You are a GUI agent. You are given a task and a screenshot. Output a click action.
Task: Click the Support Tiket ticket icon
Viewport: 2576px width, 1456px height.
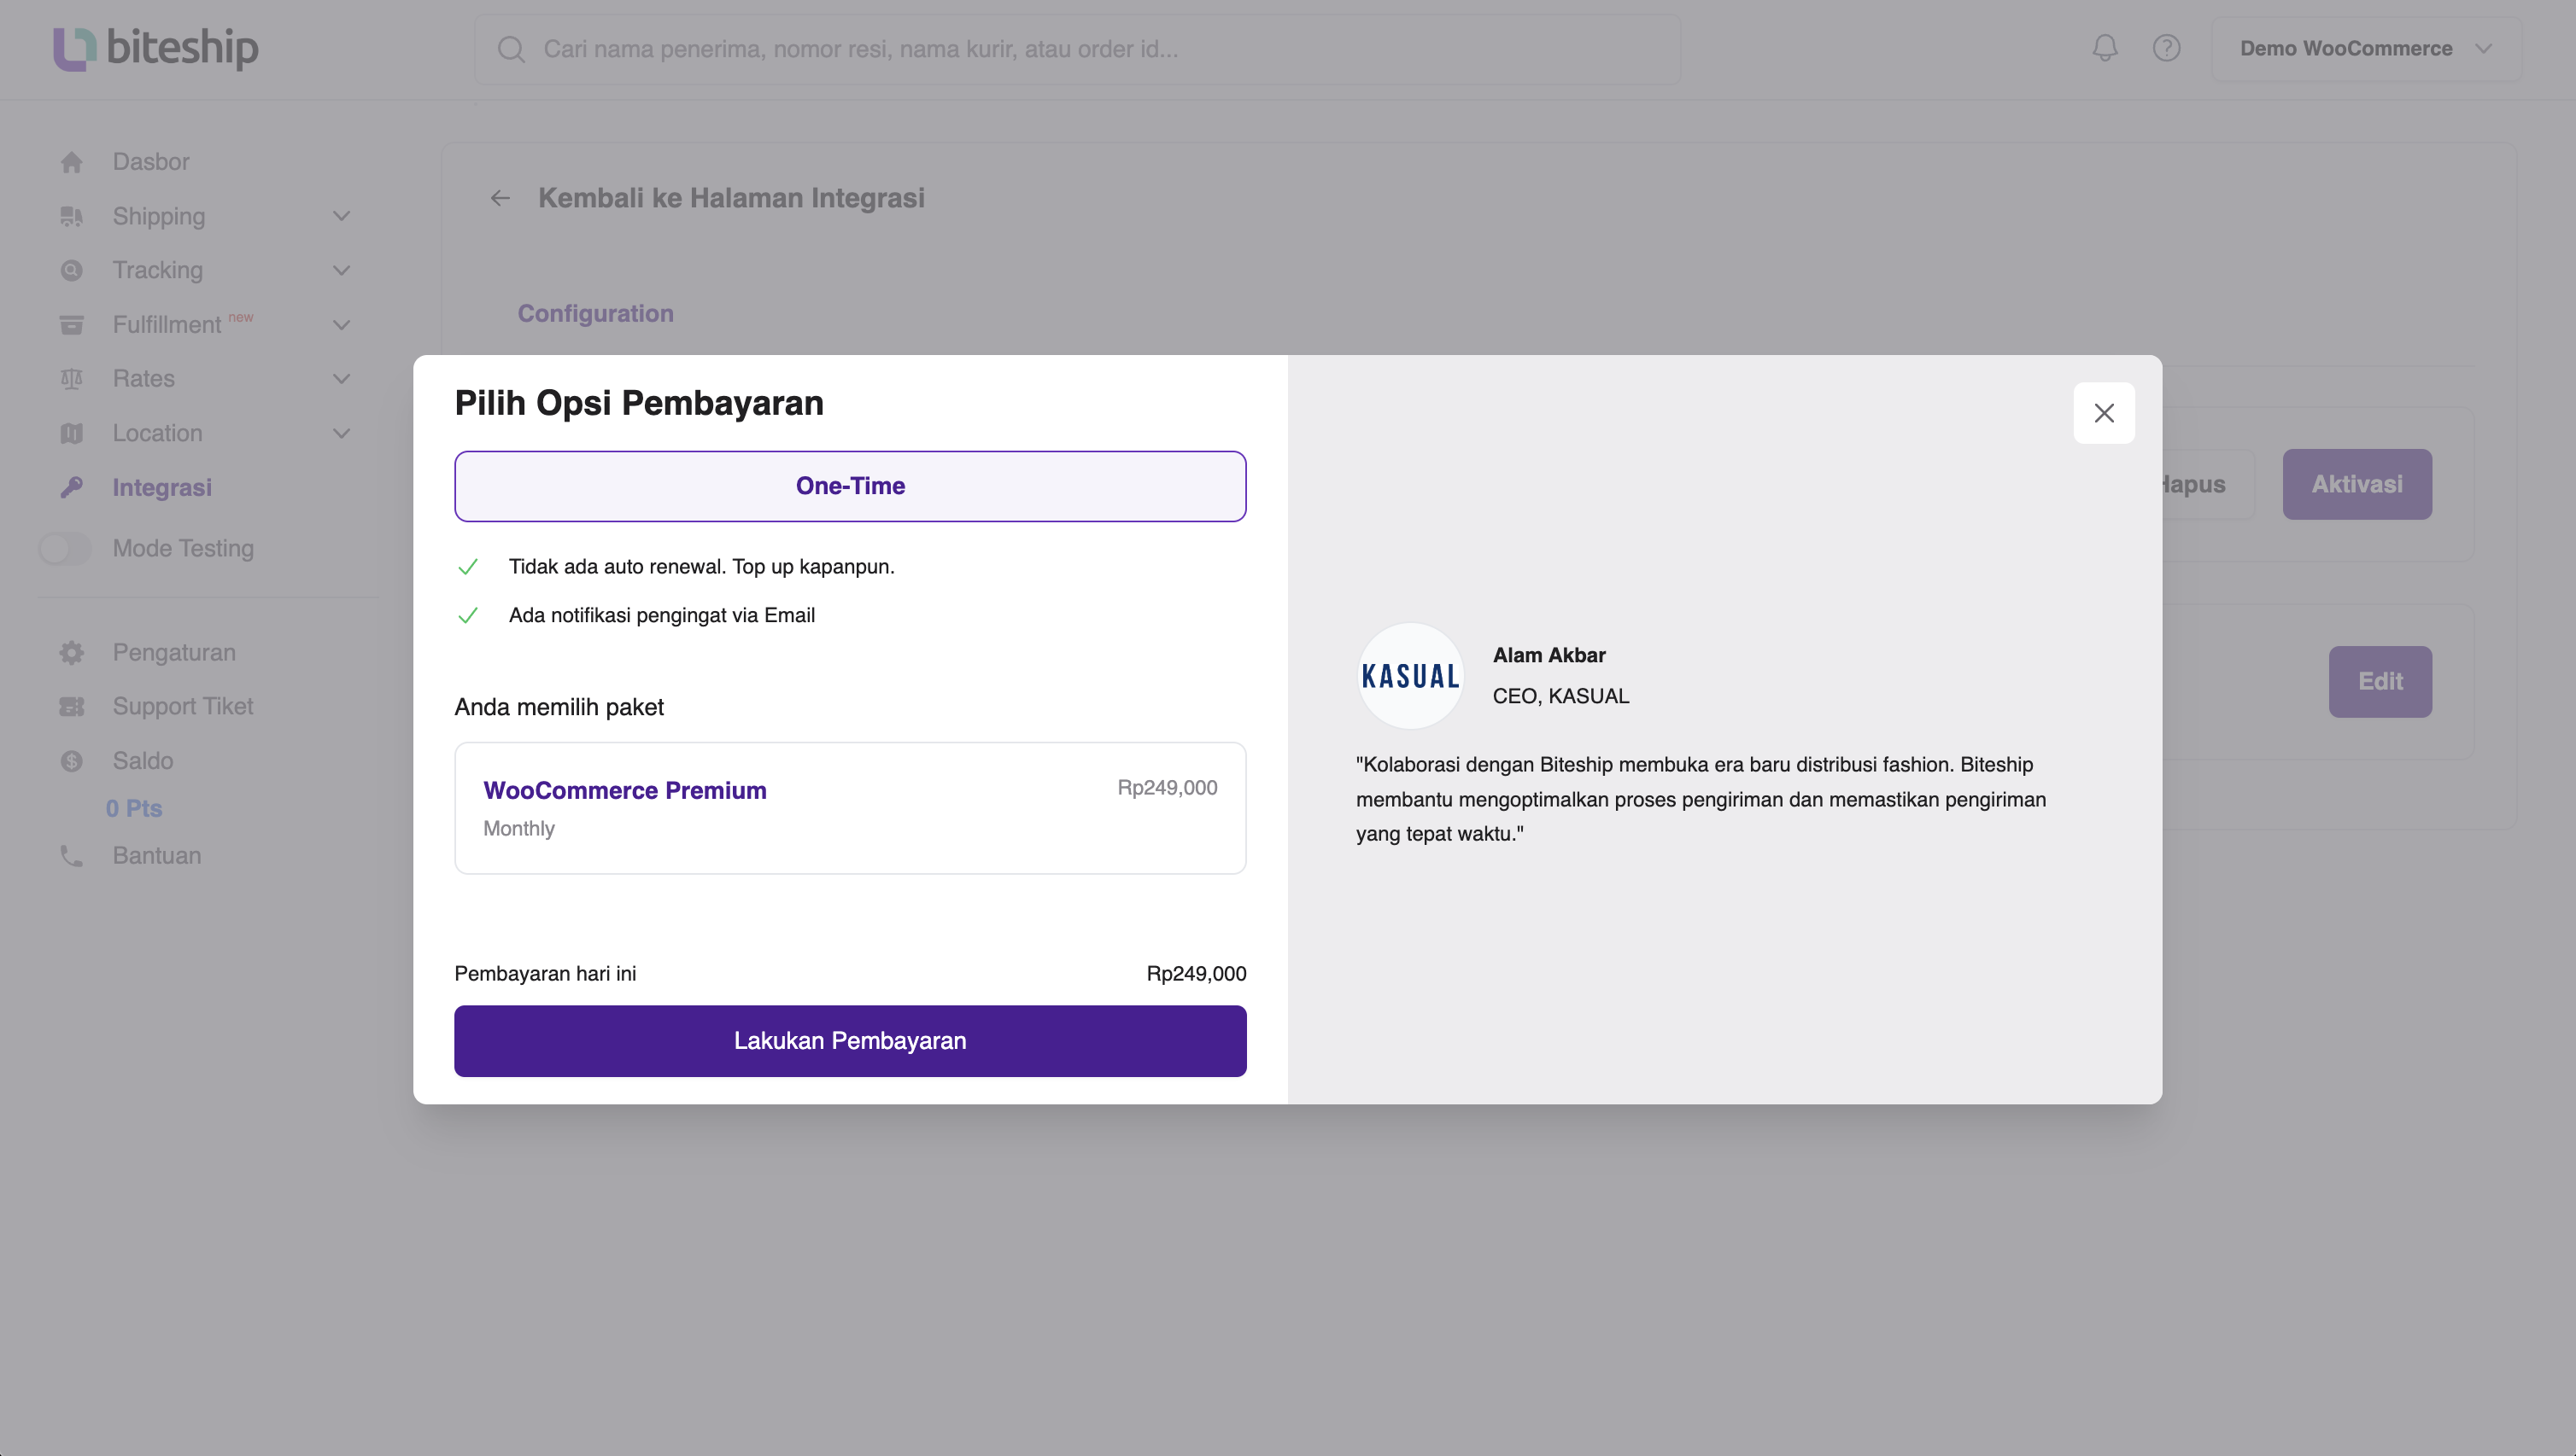click(x=71, y=707)
